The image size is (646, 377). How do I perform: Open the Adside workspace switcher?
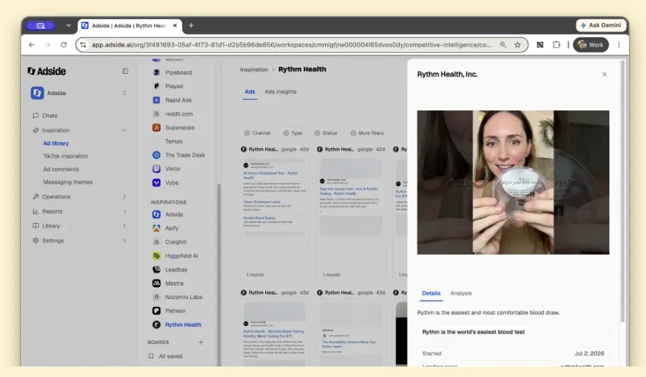[x=78, y=93]
